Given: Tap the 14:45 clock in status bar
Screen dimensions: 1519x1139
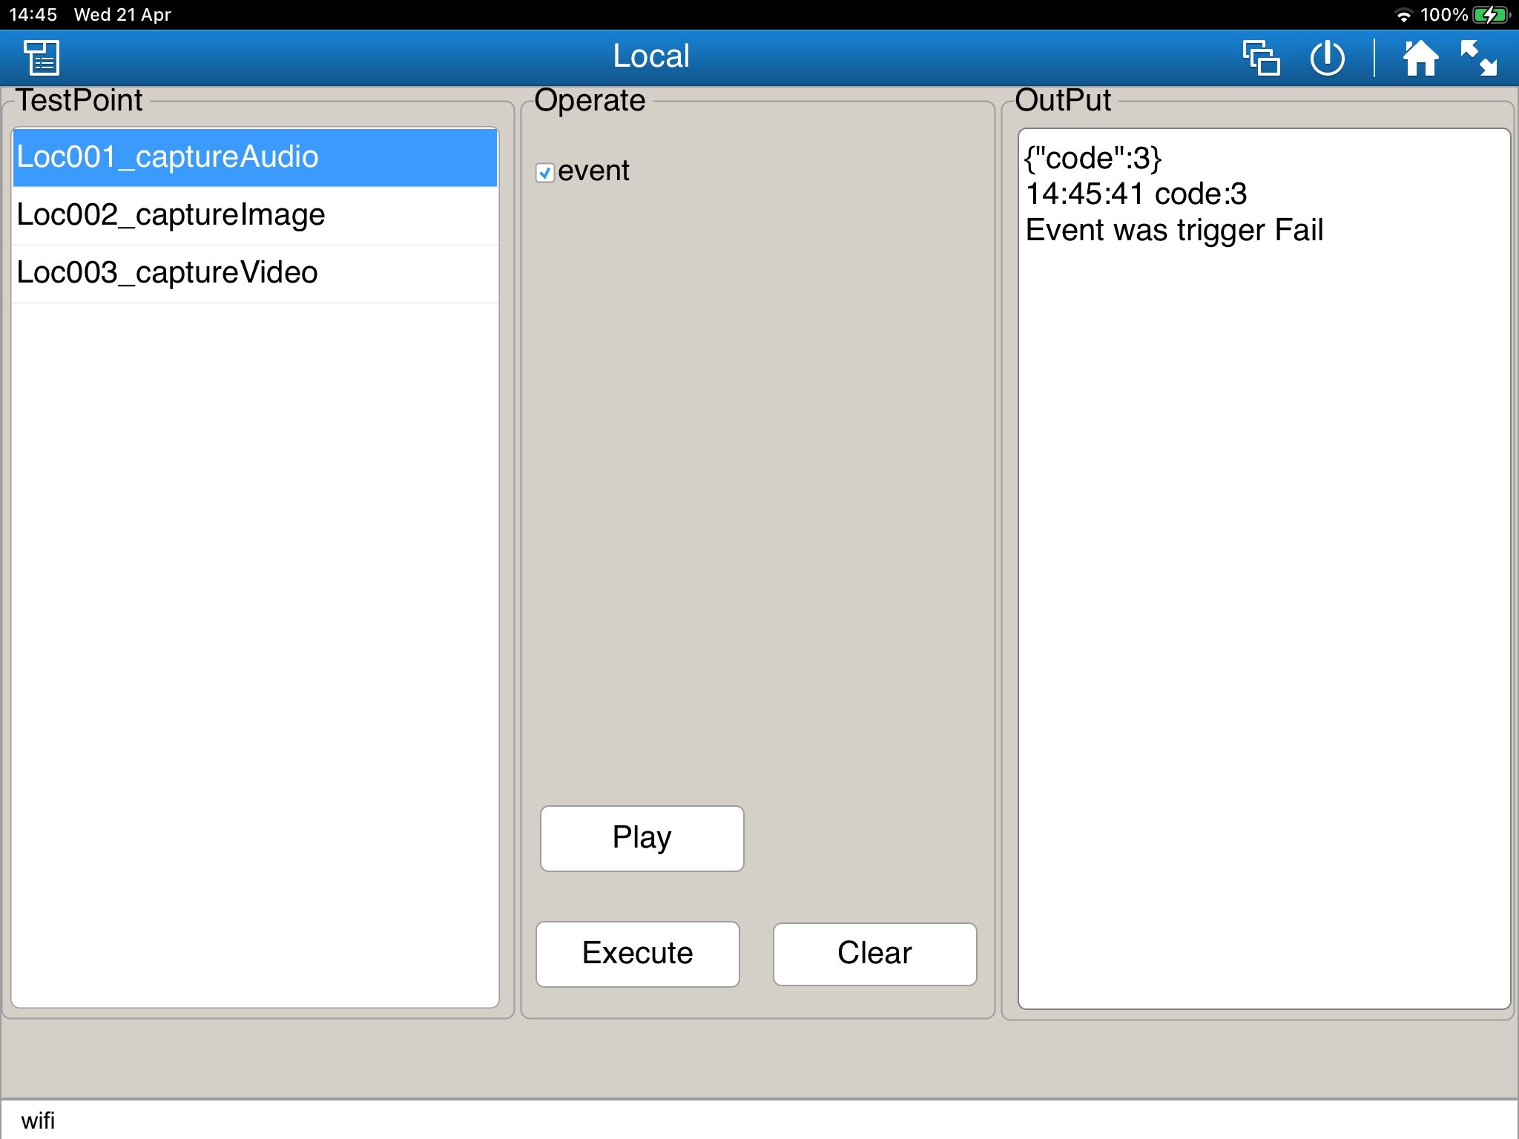Looking at the screenshot, I should 33,15.
